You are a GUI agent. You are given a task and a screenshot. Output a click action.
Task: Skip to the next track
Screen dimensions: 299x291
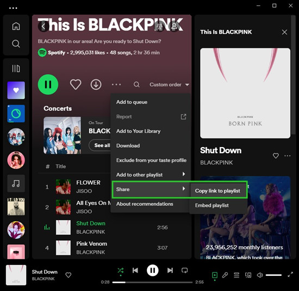tap(170, 270)
